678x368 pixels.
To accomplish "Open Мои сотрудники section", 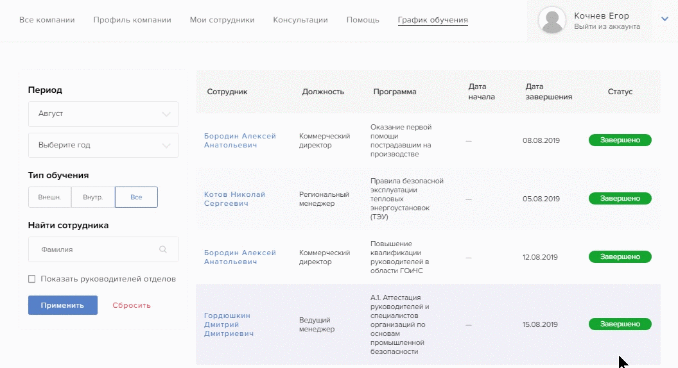I will [222, 20].
